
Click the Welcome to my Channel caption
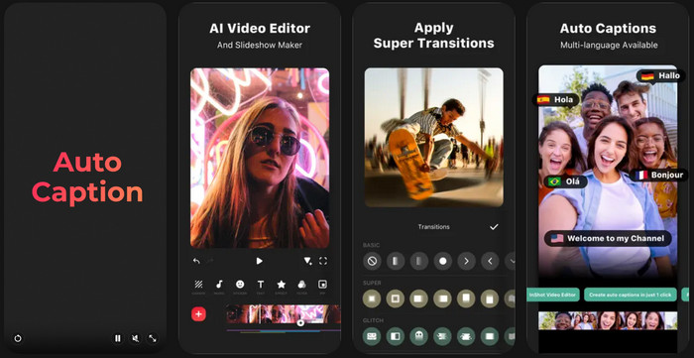(x=608, y=239)
